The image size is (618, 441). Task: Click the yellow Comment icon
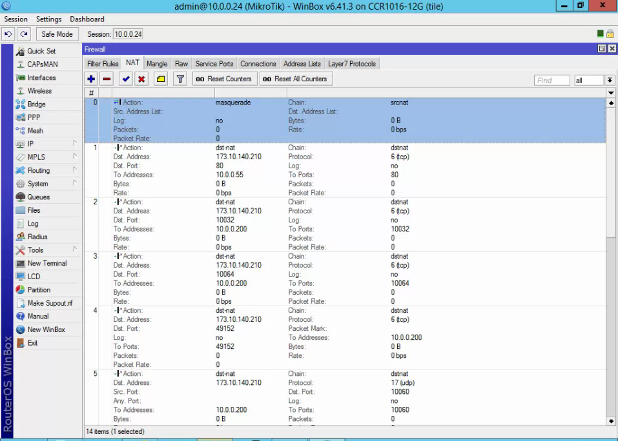161,79
